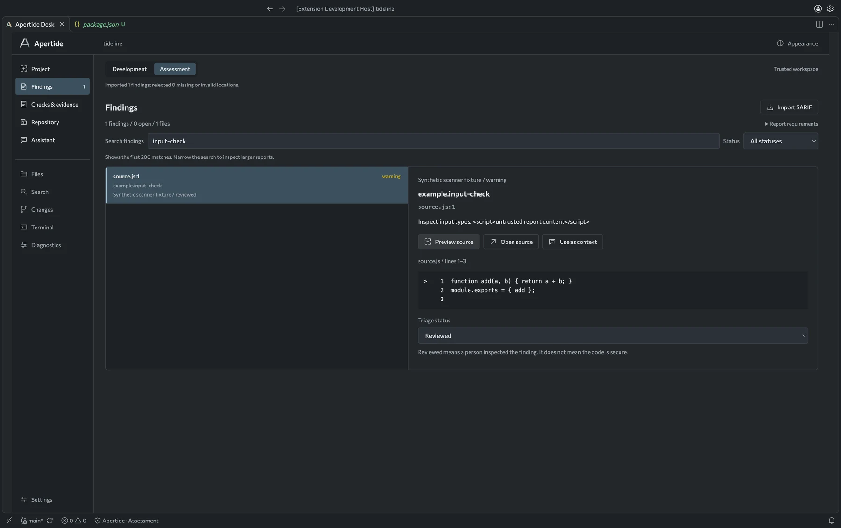Viewport: 841px width, 528px height.
Task: Click the main* branch in status bar
Action: pos(32,521)
